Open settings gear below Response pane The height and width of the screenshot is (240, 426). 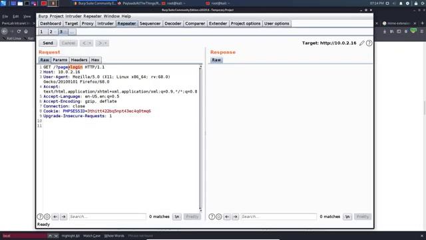coord(219,217)
